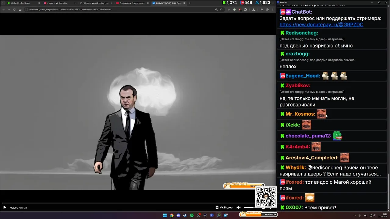Open the VK Видео logo link
The width and height of the screenshot is (390, 219).
click(x=224, y=207)
